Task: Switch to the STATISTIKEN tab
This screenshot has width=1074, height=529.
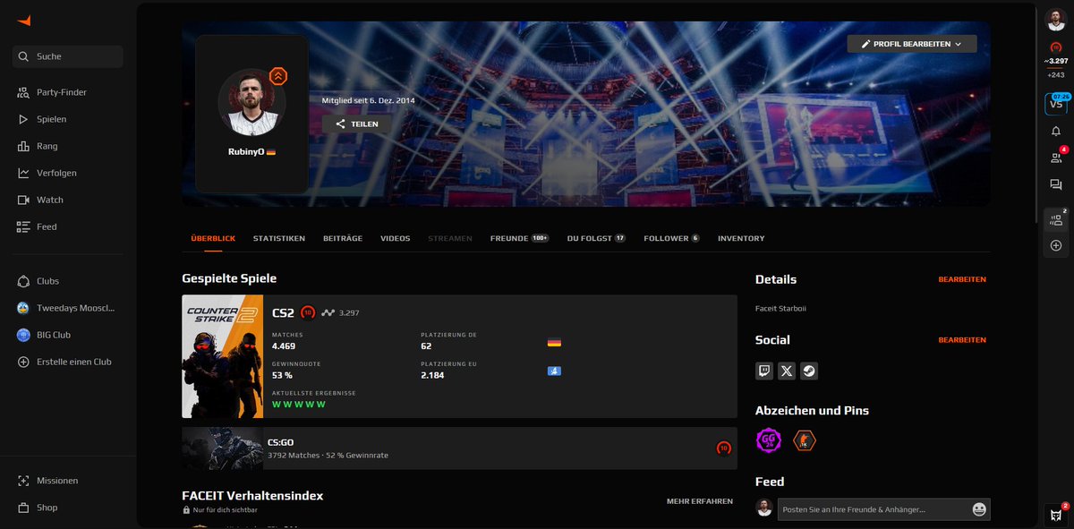Action: [x=279, y=238]
